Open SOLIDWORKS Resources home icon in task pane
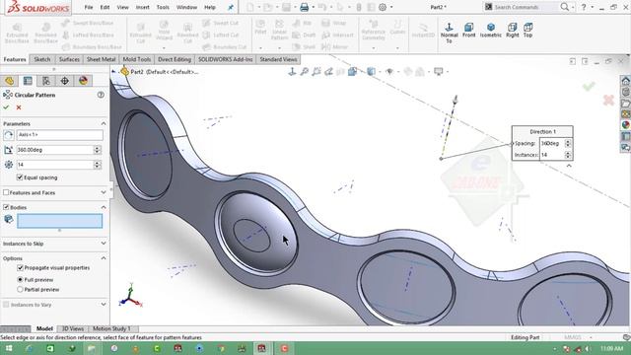Screen dimensions: 631x355 pyautogui.click(x=626, y=81)
